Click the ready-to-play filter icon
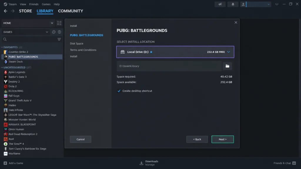The height and width of the screenshot is (169, 301). click(x=59, y=32)
